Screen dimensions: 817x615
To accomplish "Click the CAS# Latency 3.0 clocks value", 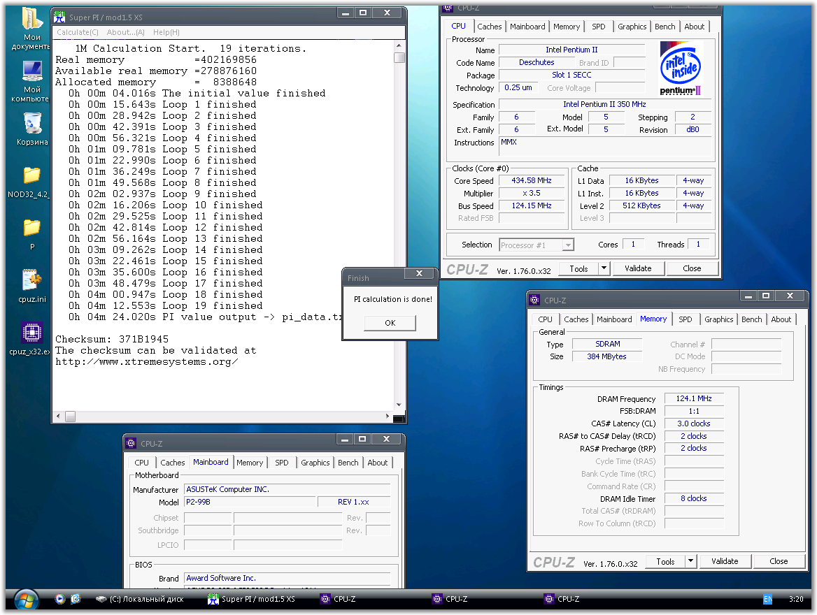I will 693,424.
